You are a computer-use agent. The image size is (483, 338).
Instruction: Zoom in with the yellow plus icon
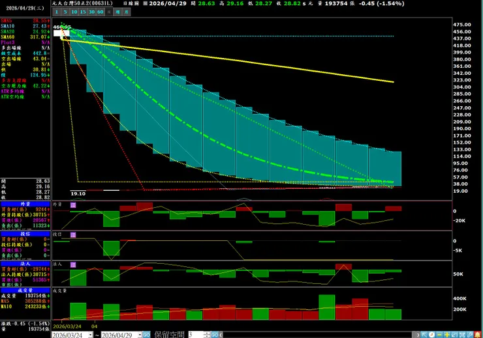click(446, 335)
